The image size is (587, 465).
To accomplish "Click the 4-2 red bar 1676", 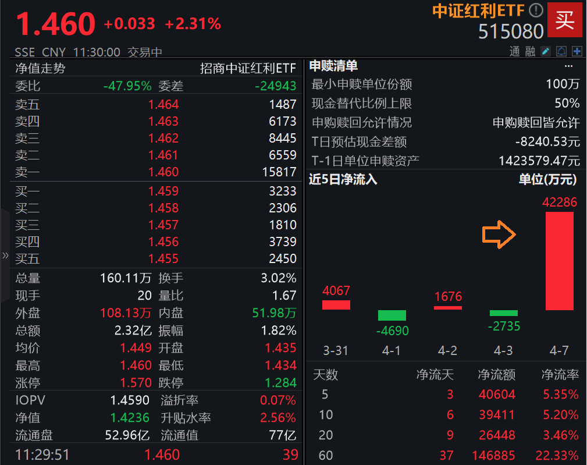I will click(x=448, y=308).
